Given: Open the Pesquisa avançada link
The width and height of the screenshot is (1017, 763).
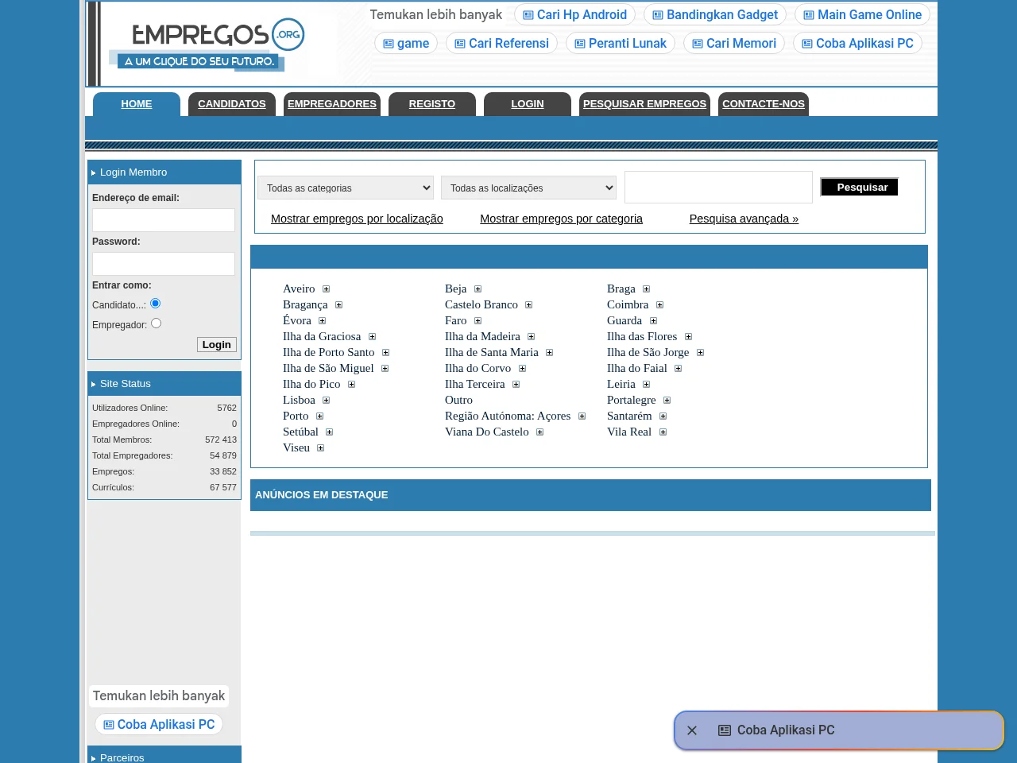Looking at the screenshot, I should [744, 219].
